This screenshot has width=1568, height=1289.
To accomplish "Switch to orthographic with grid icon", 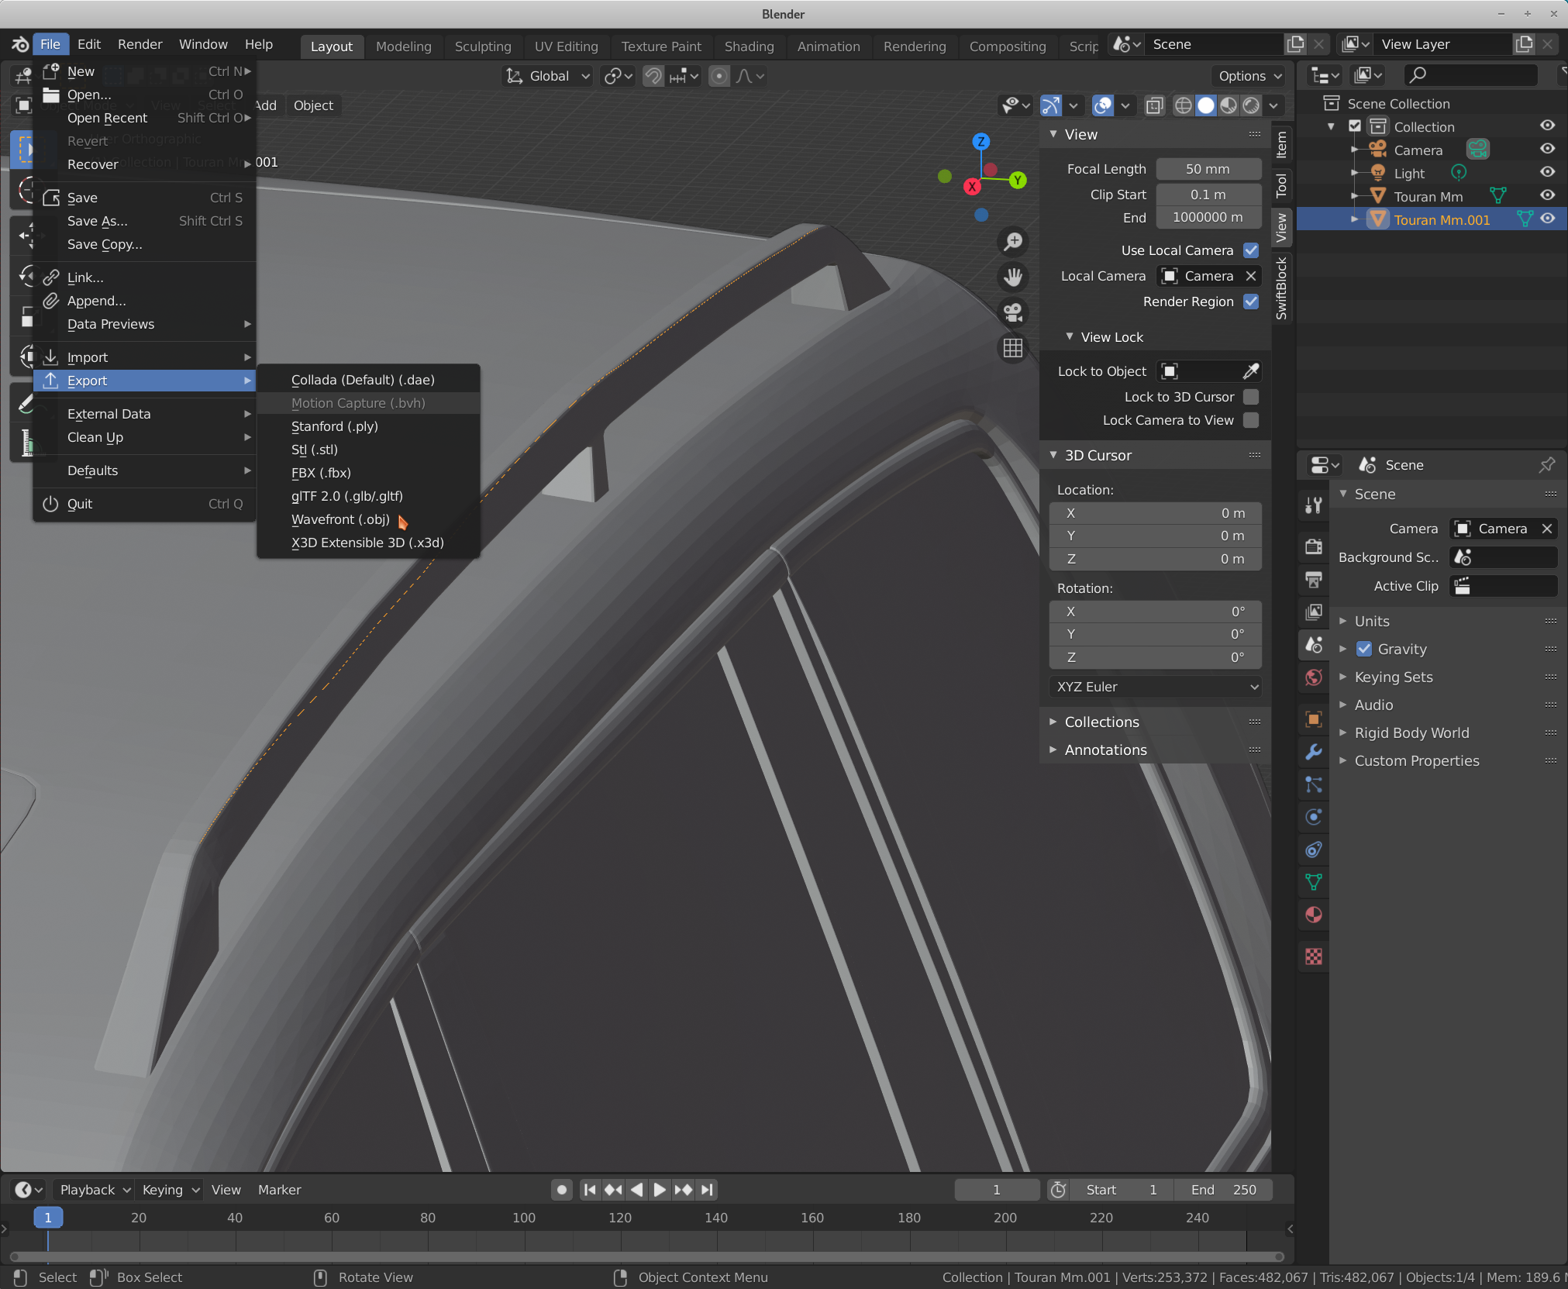I will (1012, 348).
